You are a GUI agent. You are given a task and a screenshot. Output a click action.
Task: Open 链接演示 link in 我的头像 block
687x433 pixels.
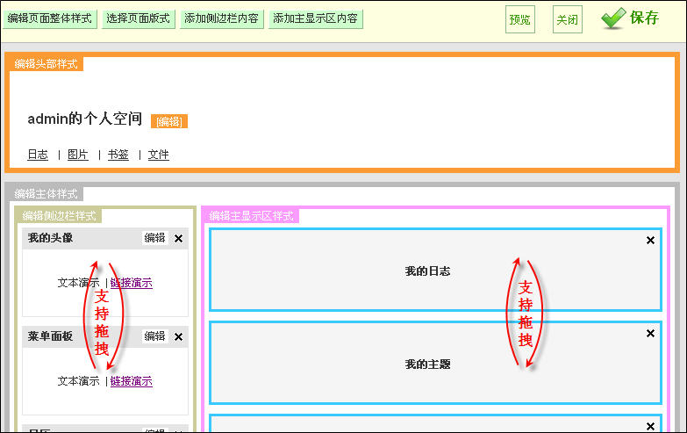click(x=132, y=283)
